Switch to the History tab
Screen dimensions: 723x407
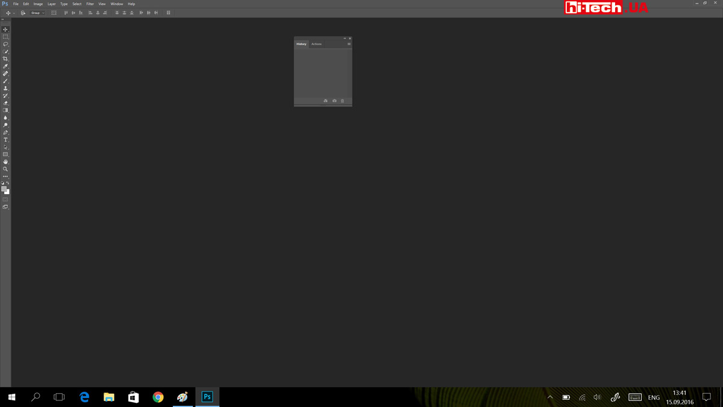click(x=301, y=44)
